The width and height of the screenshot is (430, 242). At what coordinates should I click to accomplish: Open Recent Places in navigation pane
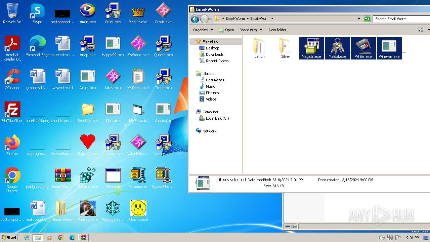(x=217, y=61)
